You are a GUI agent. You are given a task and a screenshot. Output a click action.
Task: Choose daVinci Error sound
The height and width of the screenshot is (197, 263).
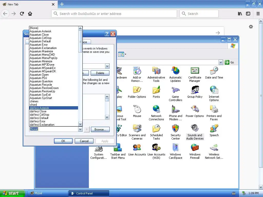point(54,121)
